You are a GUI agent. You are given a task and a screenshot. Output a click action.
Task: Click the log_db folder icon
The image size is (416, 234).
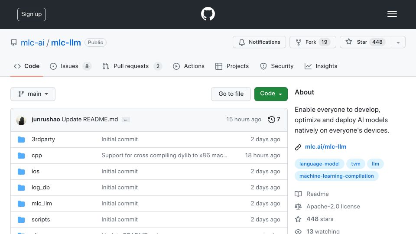(21, 188)
